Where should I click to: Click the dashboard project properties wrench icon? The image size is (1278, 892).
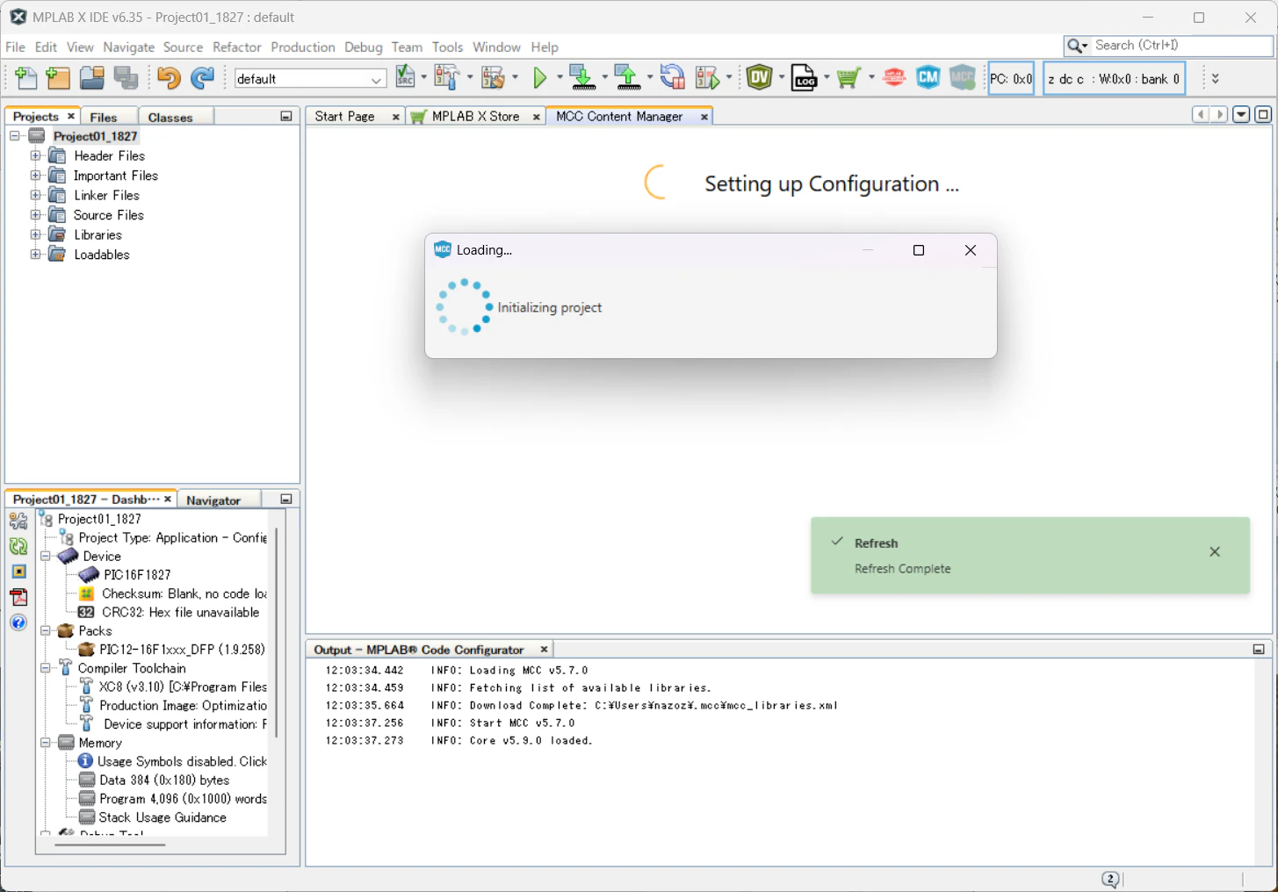coord(18,521)
